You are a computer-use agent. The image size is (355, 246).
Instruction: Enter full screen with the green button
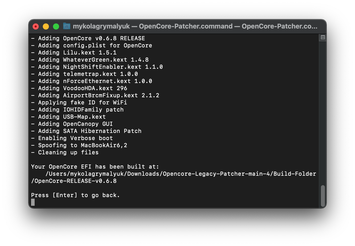coord(56,26)
